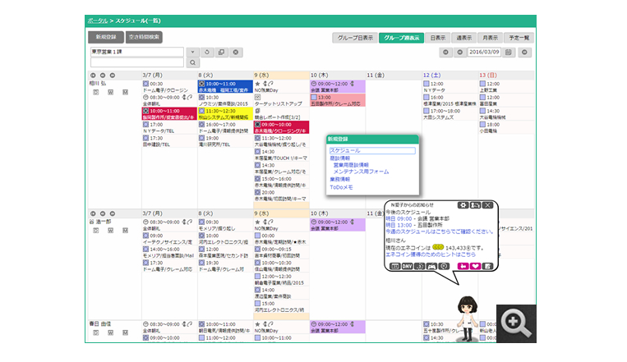Open red 09:00~10:00 event on 9 (水)

pyautogui.click(x=281, y=127)
